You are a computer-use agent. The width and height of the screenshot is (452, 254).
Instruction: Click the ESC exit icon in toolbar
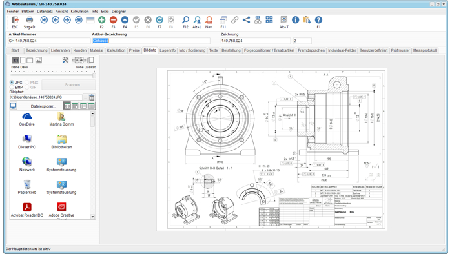15,20
